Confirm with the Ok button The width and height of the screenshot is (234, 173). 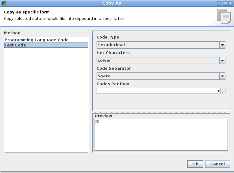pyautogui.click(x=195, y=164)
